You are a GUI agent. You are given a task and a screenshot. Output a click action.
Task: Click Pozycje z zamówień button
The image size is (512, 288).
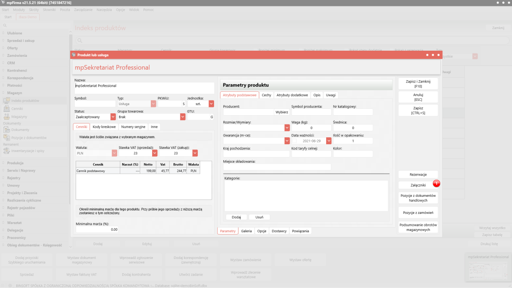(418, 212)
